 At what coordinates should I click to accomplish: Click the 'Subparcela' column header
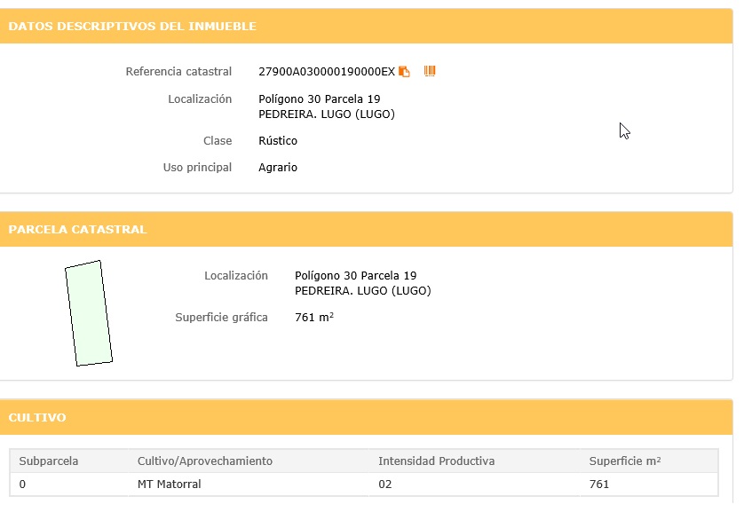click(49, 461)
